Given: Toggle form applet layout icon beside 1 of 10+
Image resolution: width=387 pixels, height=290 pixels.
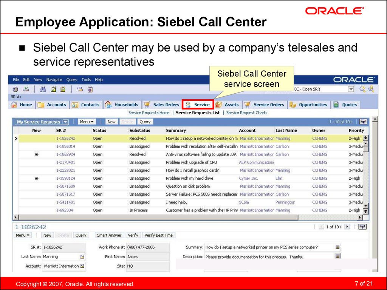Looking at the screenshot, I should click(362, 227).
